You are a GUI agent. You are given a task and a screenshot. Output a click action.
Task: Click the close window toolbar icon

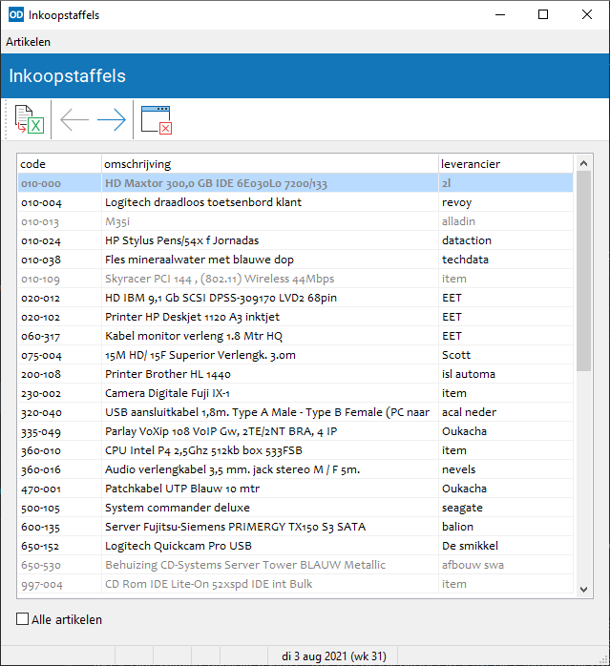coord(156,120)
